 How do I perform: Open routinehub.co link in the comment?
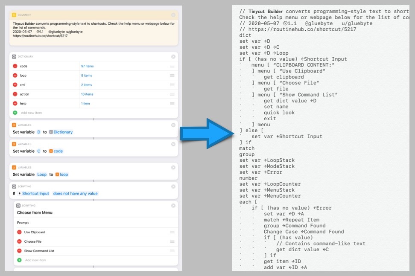tap(40, 36)
